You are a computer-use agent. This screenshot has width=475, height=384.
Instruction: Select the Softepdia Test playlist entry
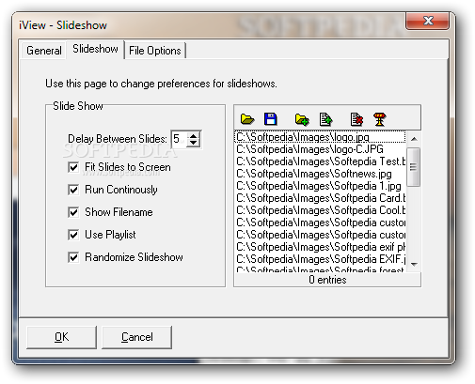click(x=320, y=161)
